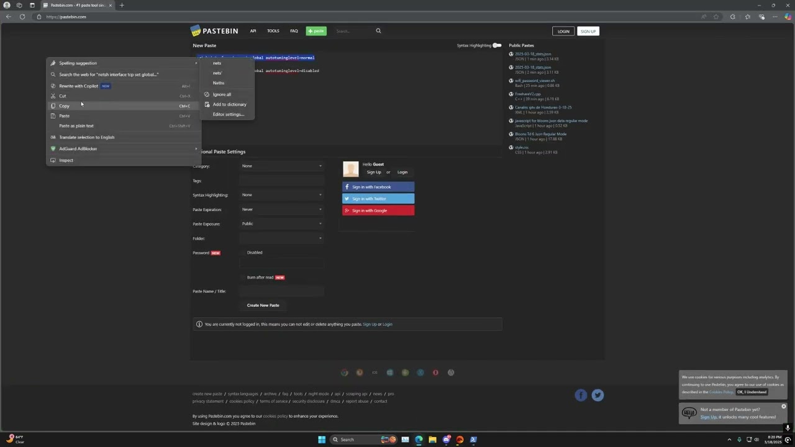Image resolution: width=795 pixels, height=447 pixels.
Task: Click the Chrome browser icon in footer row
Action: [x=345, y=372]
